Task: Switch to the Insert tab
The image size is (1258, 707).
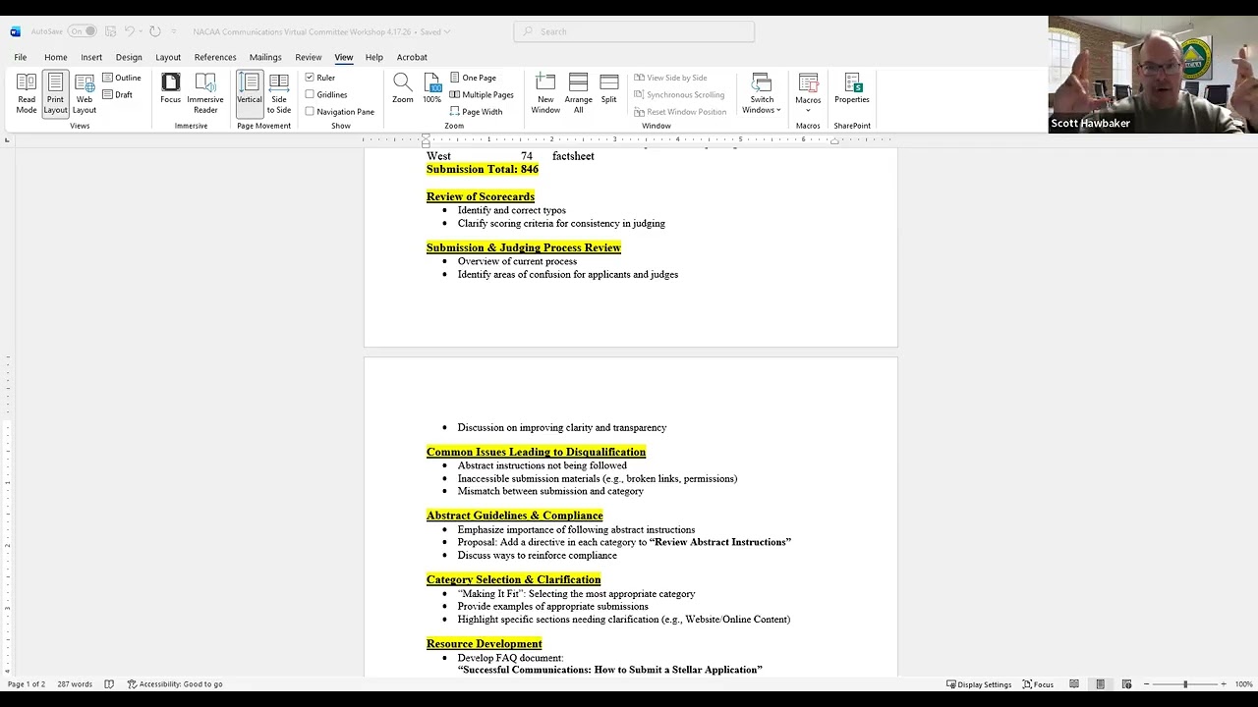Action: 91,57
